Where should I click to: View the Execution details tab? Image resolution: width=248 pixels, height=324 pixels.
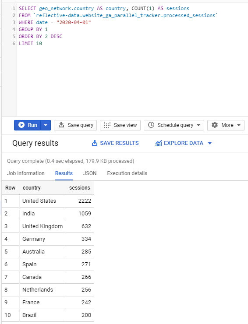click(x=127, y=173)
